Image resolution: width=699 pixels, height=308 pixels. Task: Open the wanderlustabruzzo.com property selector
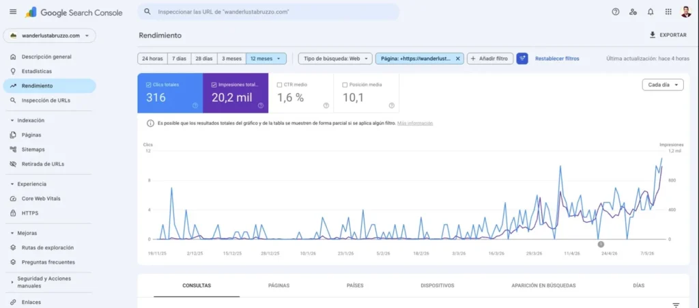49,36
